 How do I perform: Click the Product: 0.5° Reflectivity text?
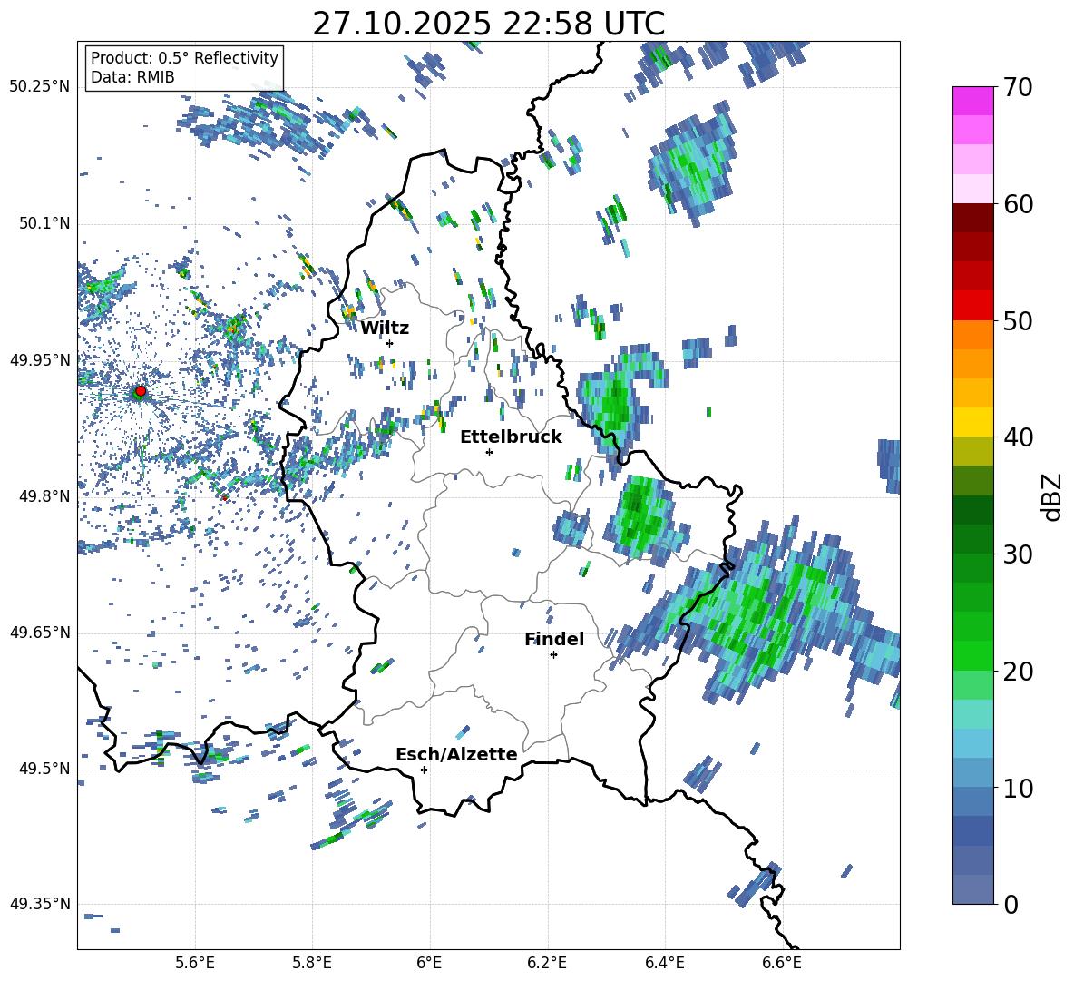(x=184, y=57)
